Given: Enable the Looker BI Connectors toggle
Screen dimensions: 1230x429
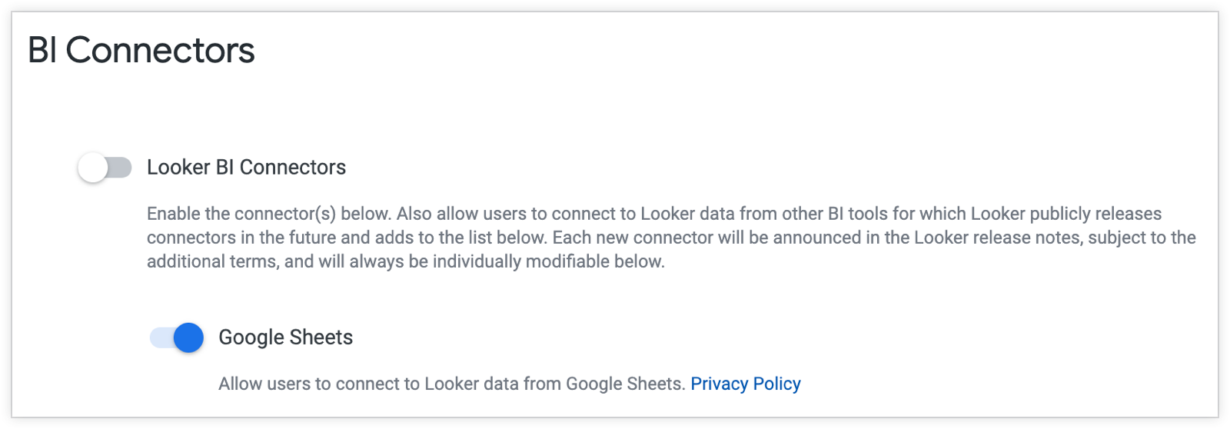Looking at the screenshot, I should tap(105, 168).
